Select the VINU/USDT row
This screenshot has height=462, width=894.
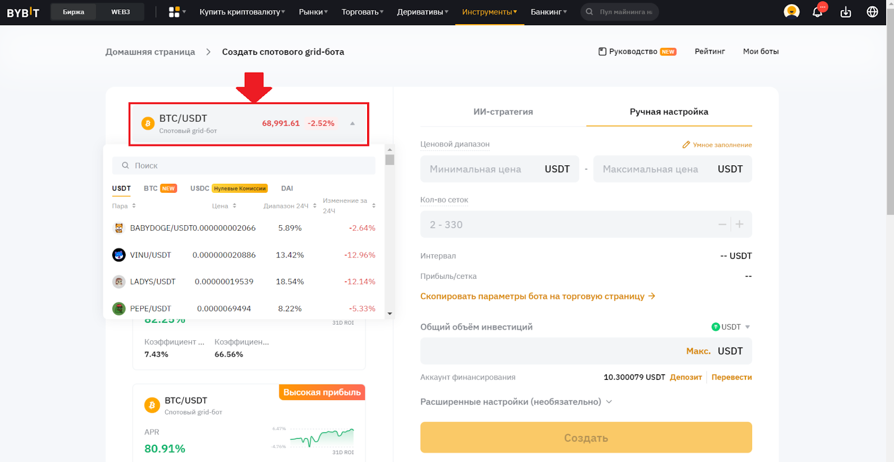(x=244, y=255)
